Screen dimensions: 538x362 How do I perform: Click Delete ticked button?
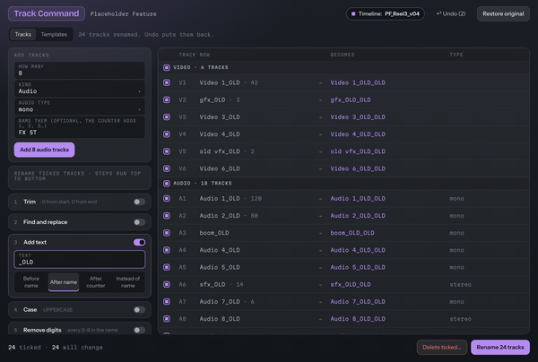pyautogui.click(x=442, y=348)
